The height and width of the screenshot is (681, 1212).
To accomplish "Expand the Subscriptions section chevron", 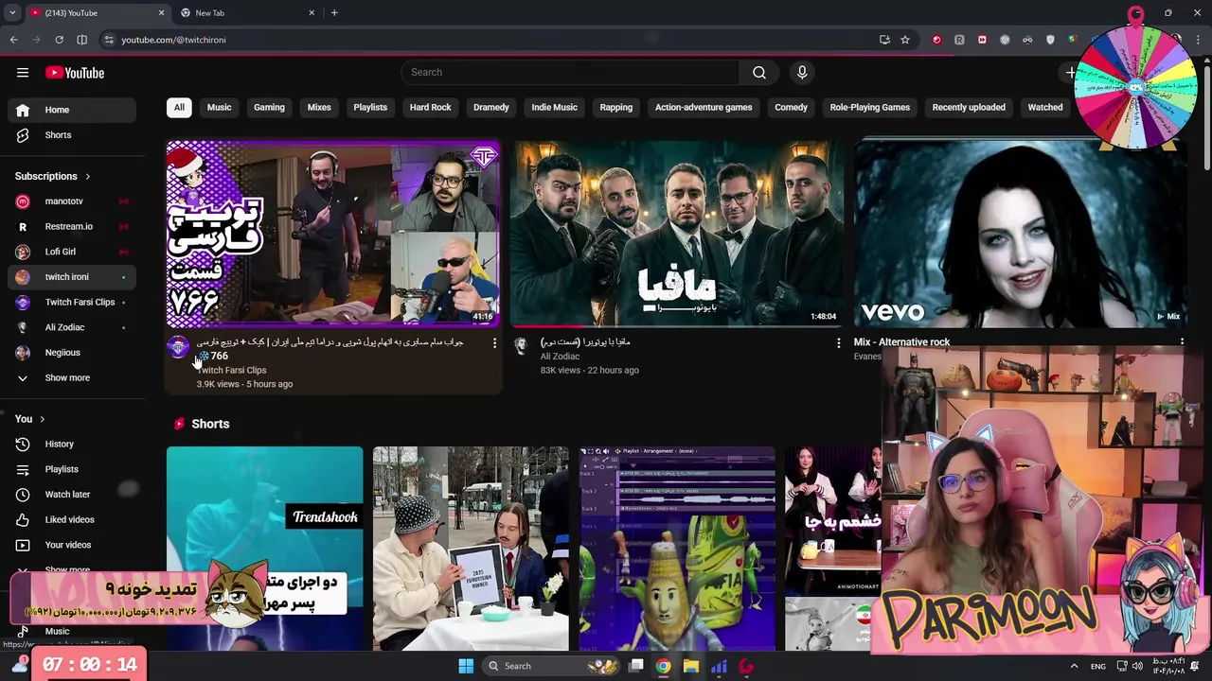I will pos(88,177).
